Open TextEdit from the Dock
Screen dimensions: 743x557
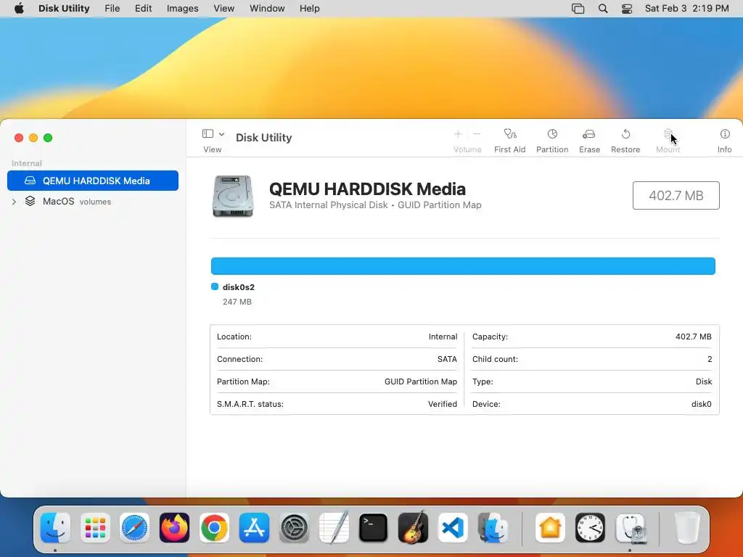coord(334,527)
